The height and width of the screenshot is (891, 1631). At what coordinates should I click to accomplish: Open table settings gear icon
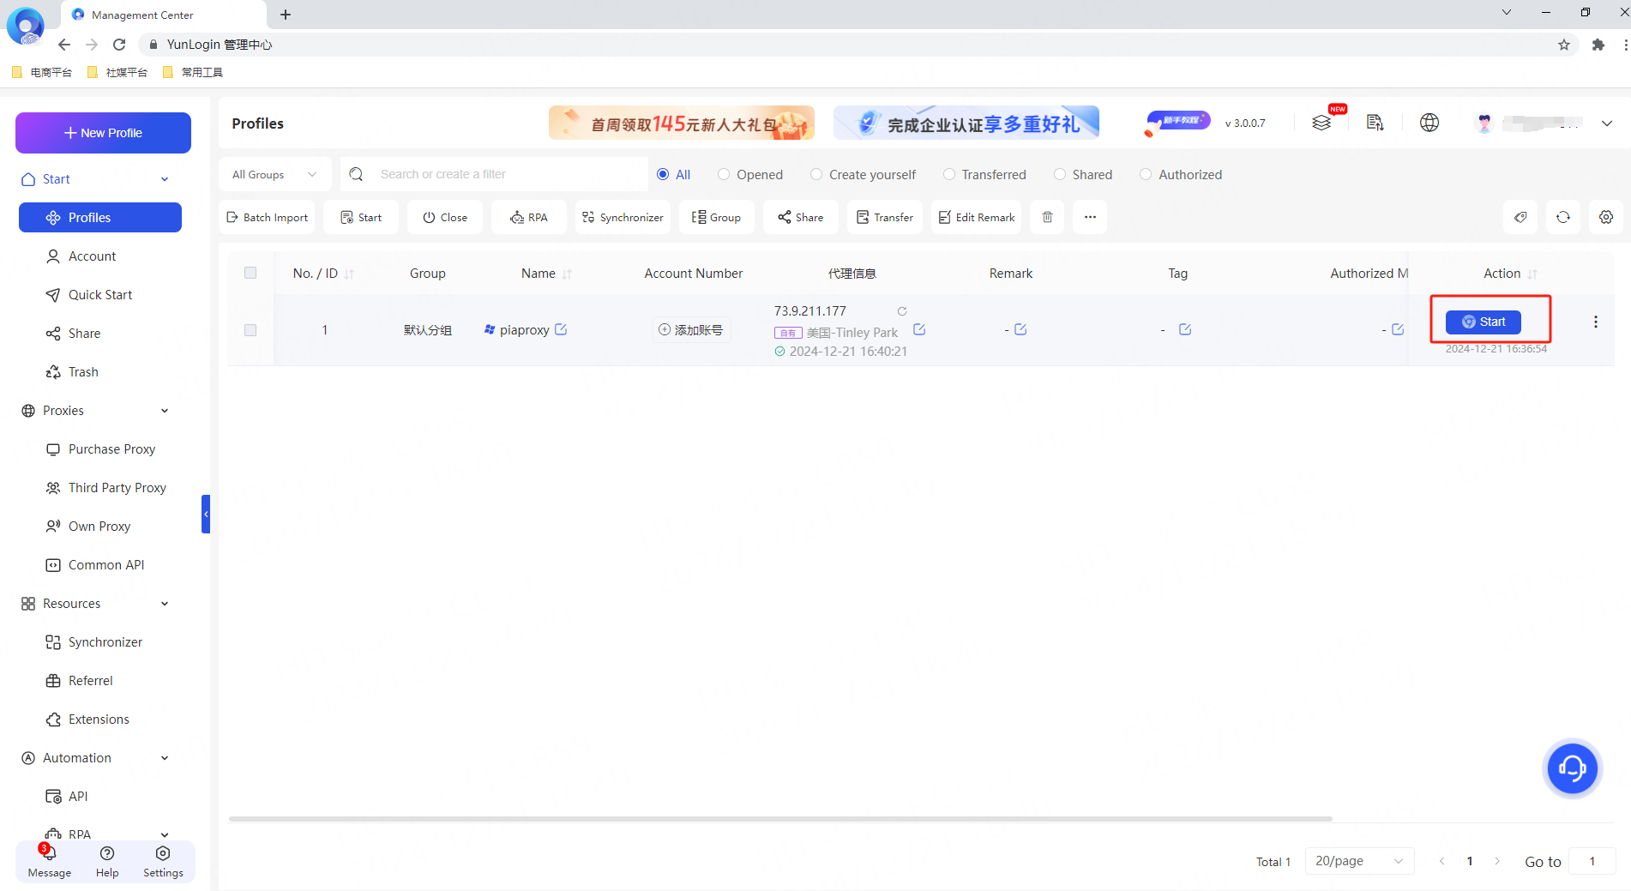1605,218
